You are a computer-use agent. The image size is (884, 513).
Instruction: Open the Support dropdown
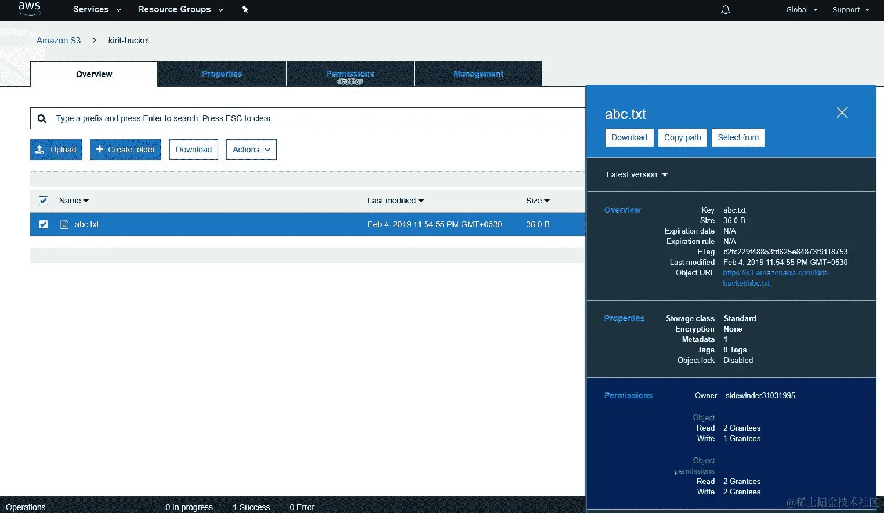tap(851, 10)
